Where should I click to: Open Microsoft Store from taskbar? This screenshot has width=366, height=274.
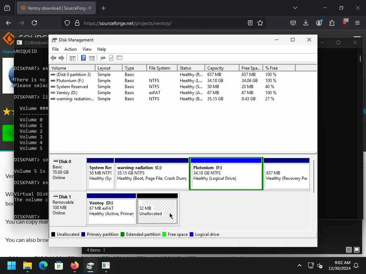click(x=59, y=265)
